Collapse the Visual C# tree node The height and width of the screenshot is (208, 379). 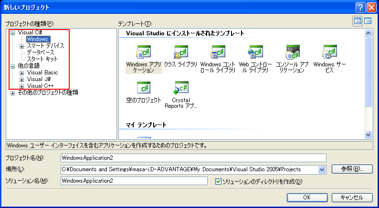(x=12, y=33)
